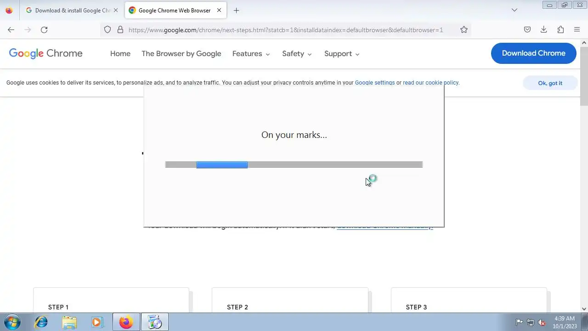Click the padlock site info icon
588x331 pixels.
click(120, 29)
